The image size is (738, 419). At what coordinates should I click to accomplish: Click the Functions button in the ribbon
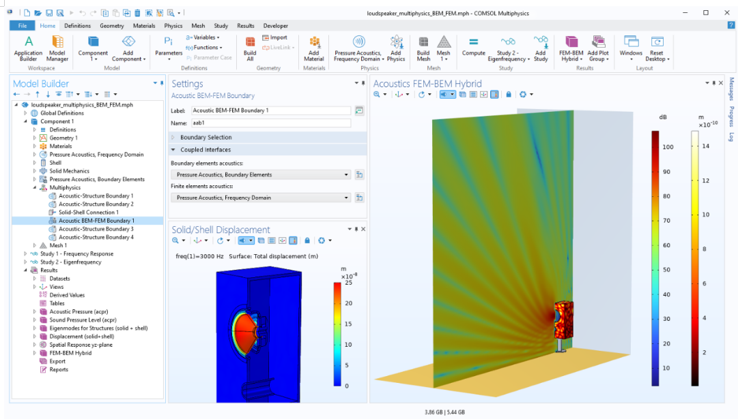pyautogui.click(x=204, y=48)
